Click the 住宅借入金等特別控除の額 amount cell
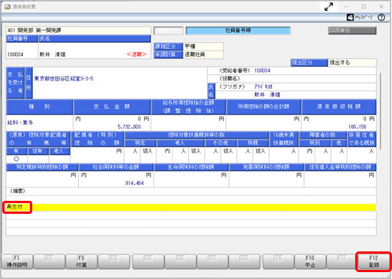 click(x=340, y=179)
